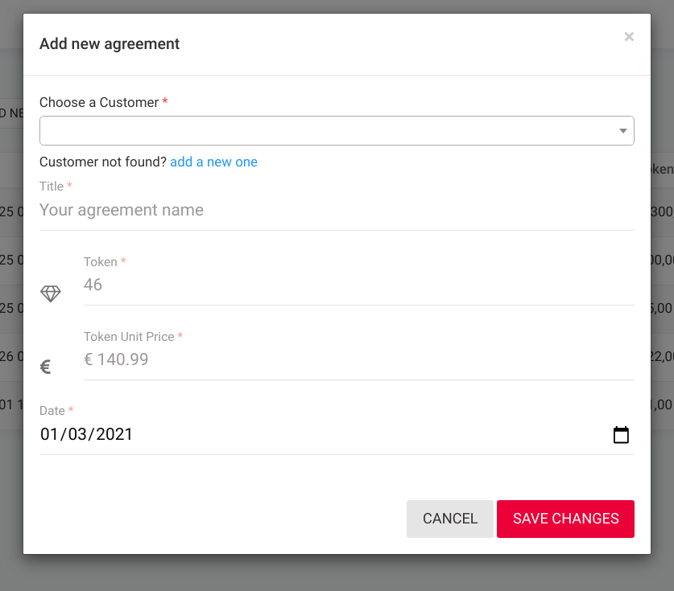Click the euro currency icon

[x=46, y=367]
